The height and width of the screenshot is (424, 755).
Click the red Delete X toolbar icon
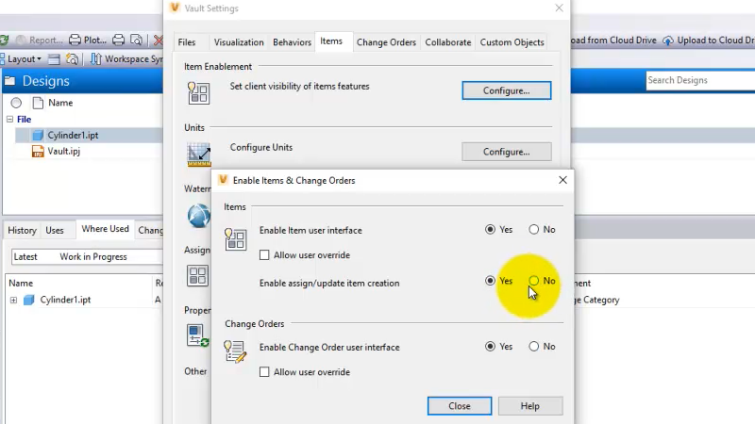pos(158,40)
